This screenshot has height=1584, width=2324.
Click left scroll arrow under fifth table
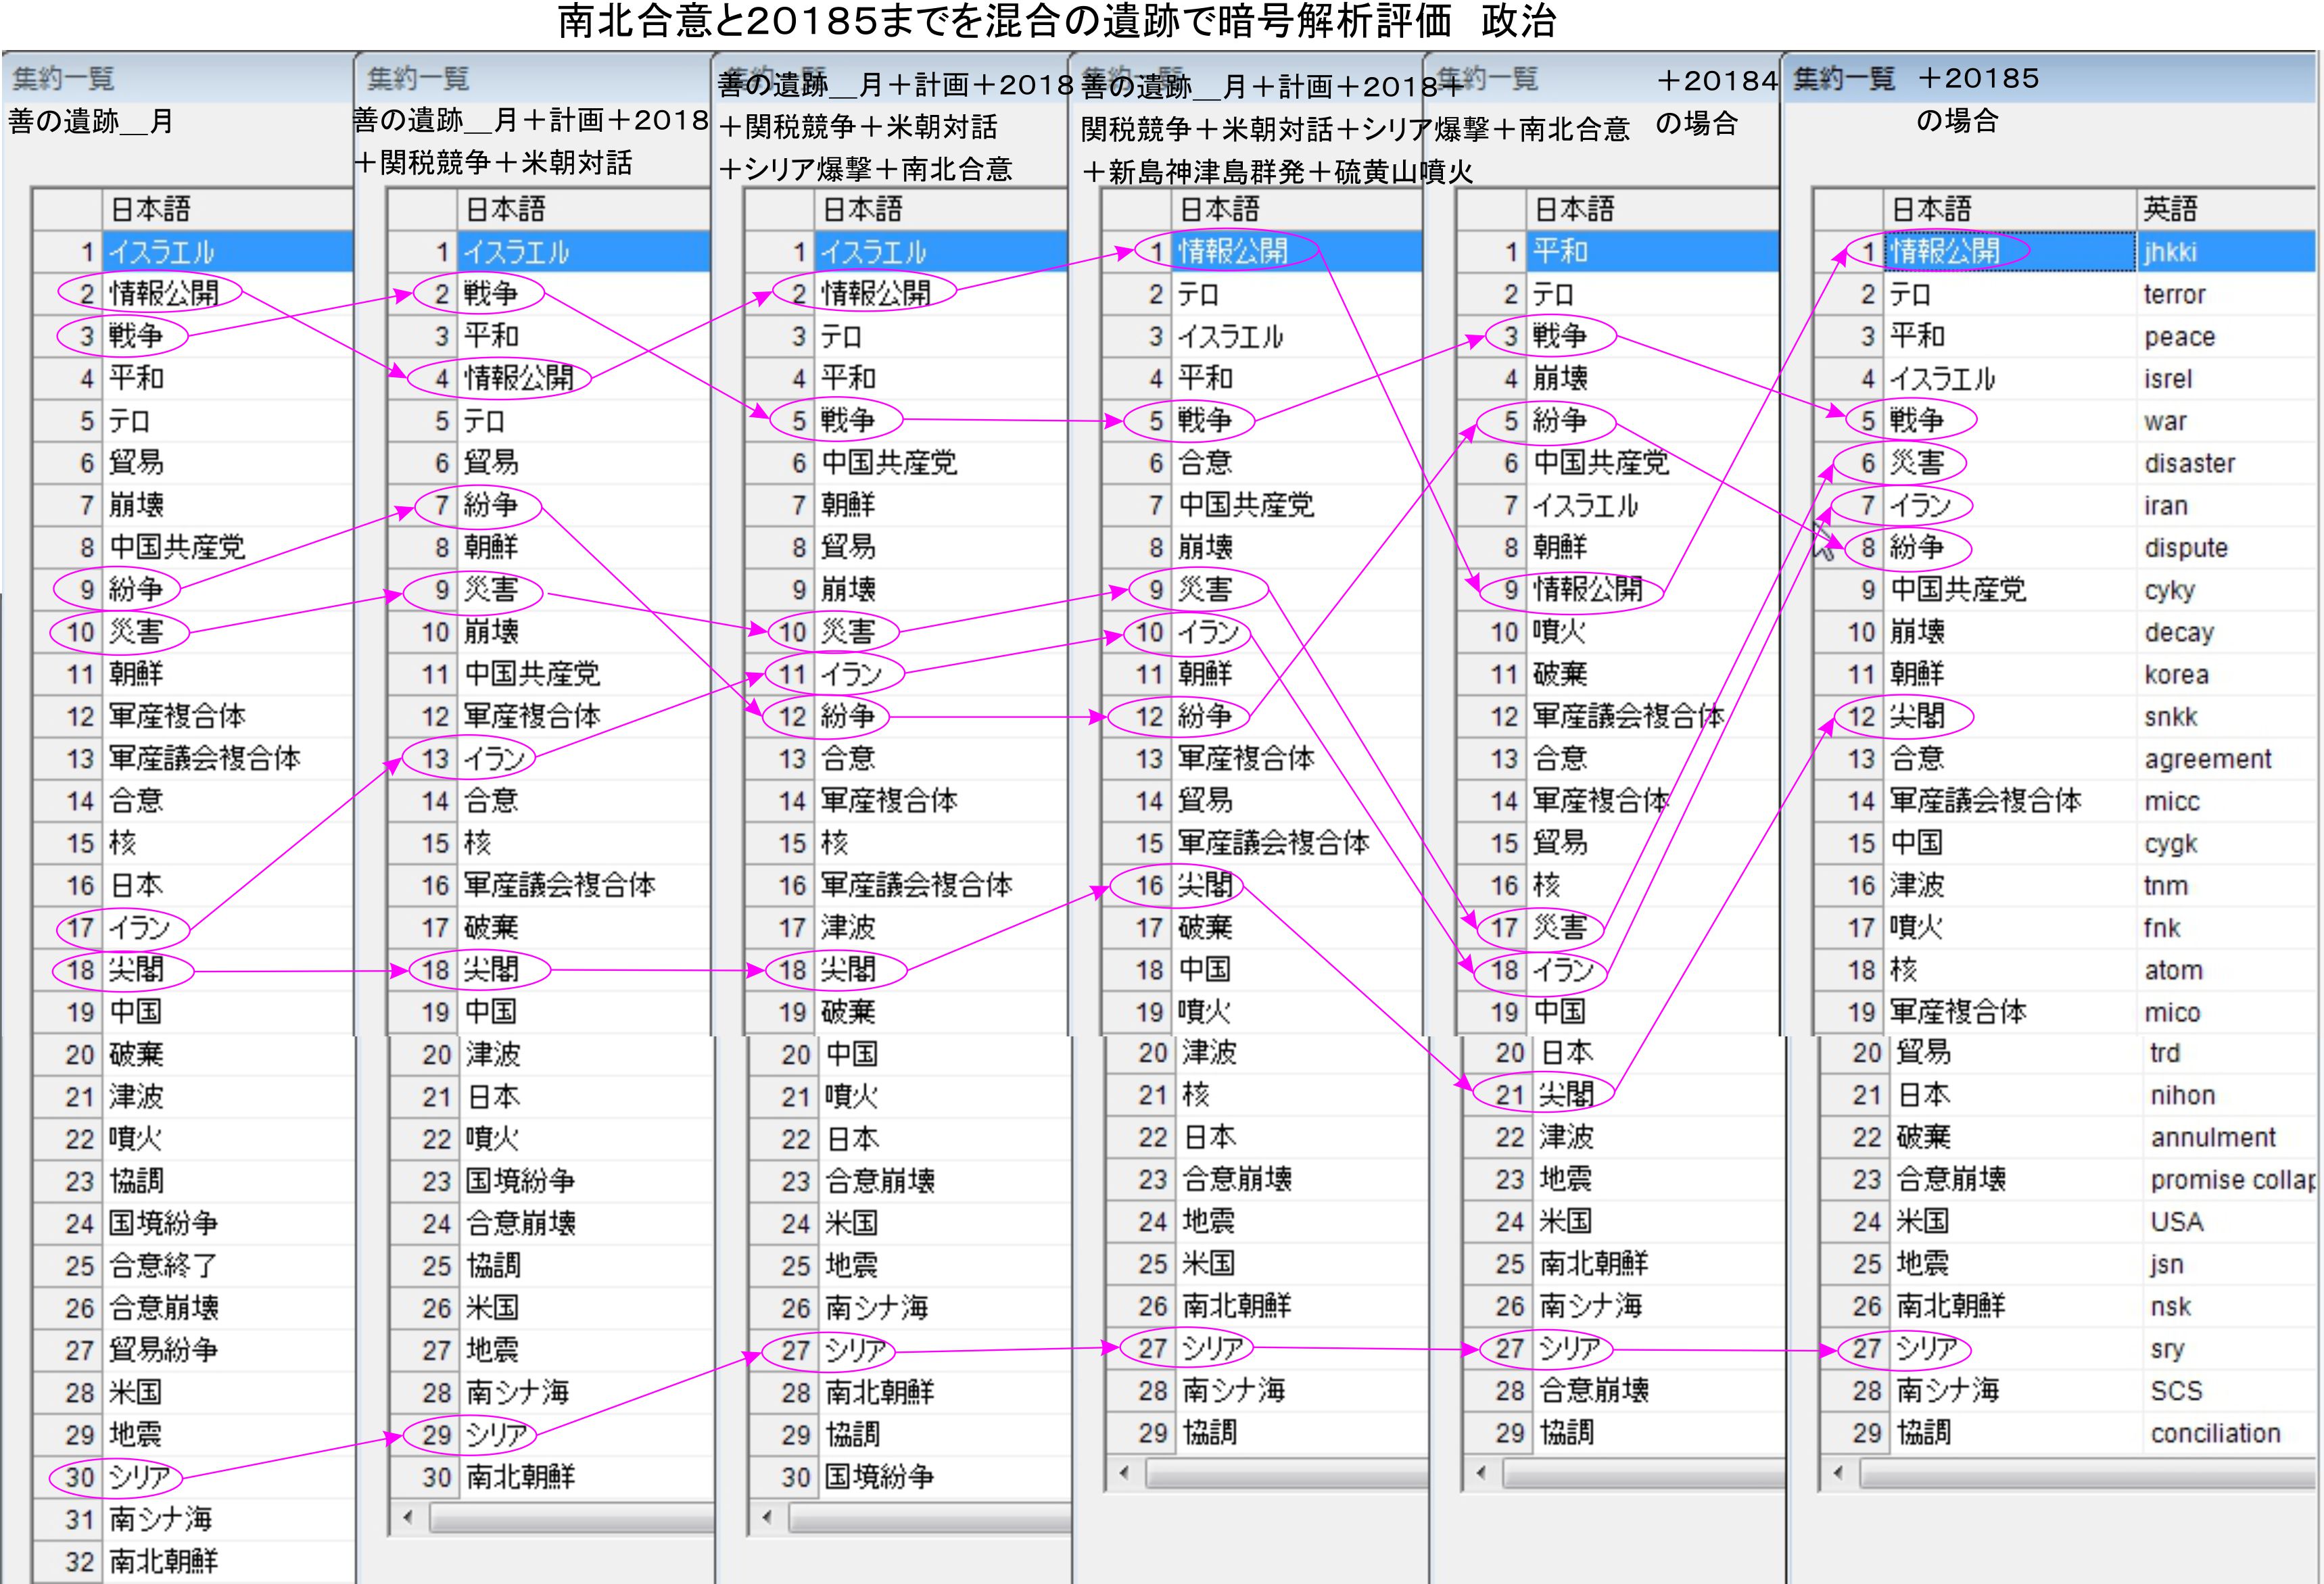tap(1481, 1472)
